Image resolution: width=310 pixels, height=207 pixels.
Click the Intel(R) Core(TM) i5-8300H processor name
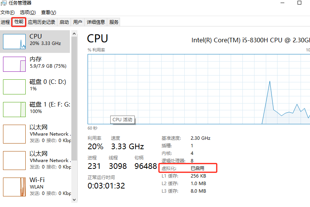point(250,40)
